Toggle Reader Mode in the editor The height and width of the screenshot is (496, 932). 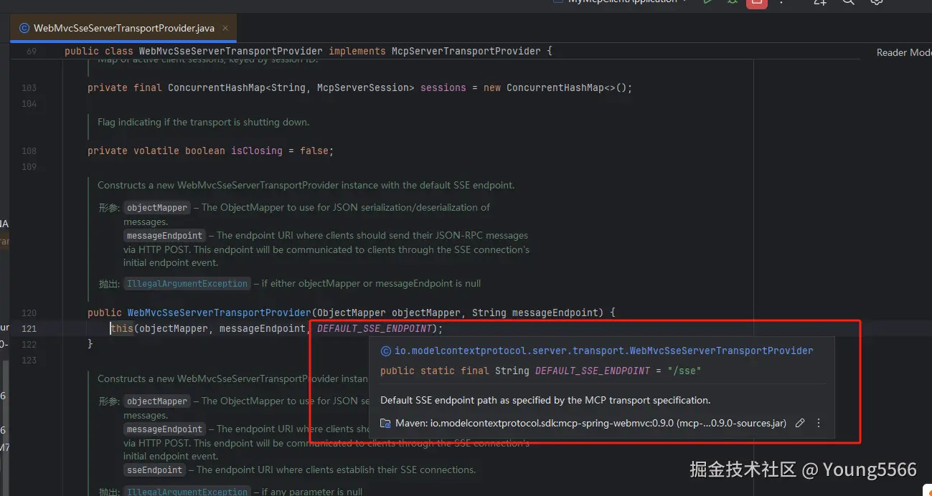tap(903, 52)
